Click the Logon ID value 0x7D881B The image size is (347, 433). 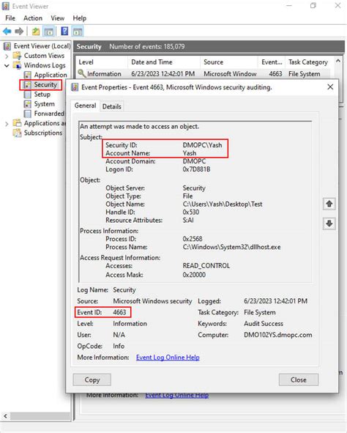196,169
